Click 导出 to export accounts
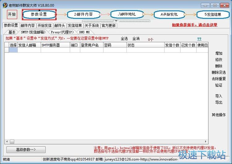232x164 pixels. [x=219, y=102]
